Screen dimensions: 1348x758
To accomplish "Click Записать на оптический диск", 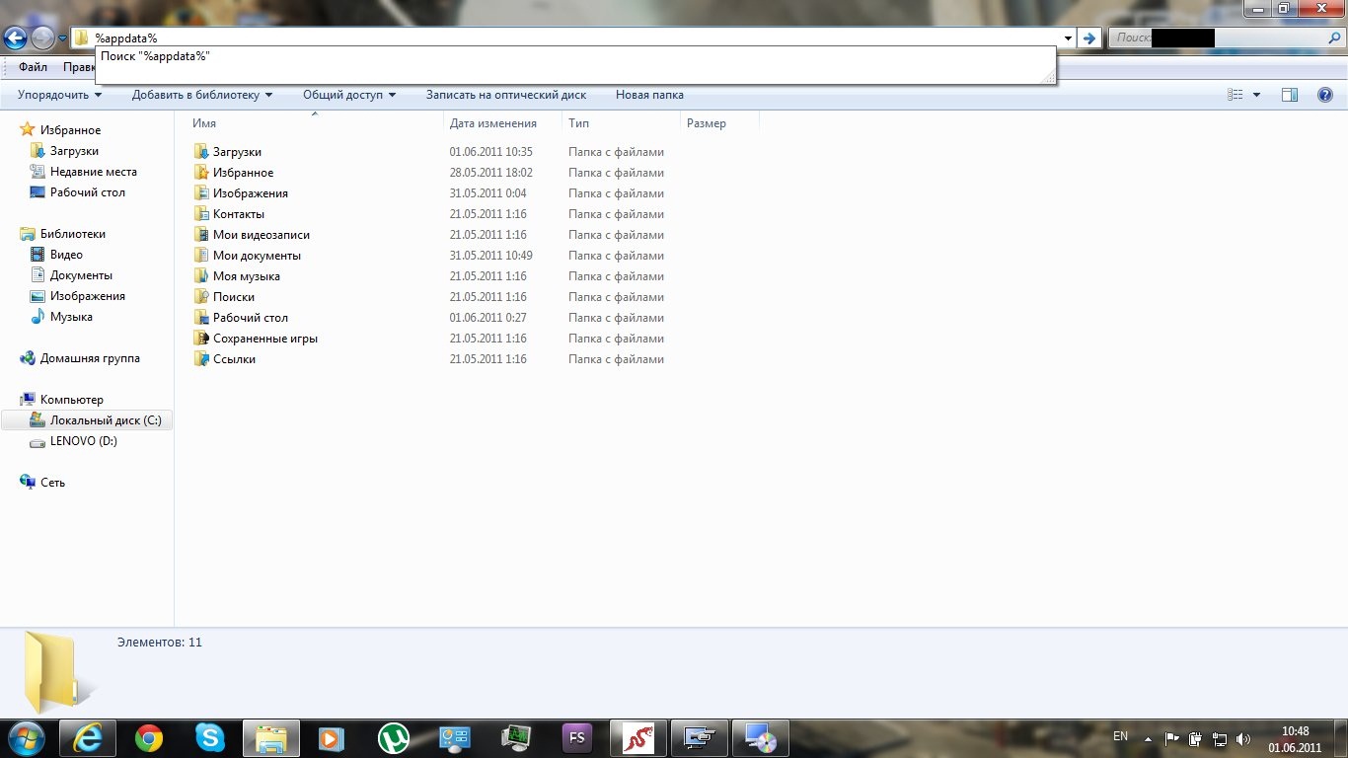I will 506,95.
